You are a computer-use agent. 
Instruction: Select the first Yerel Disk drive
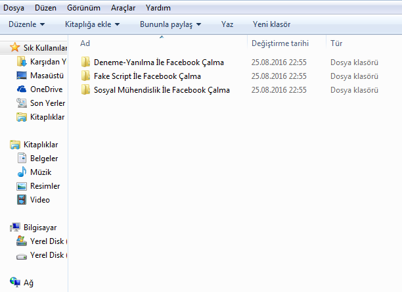[x=41, y=241]
